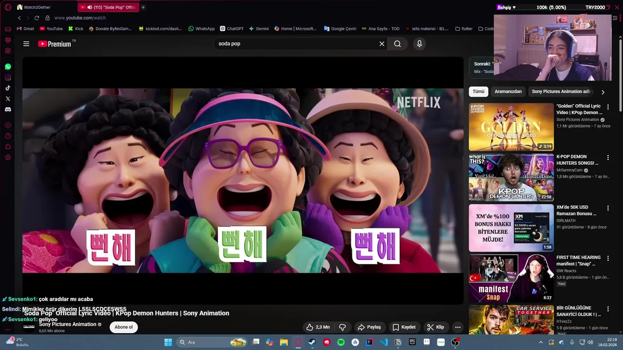Start voice search with the microphone
The image size is (623, 350).
tap(420, 44)
